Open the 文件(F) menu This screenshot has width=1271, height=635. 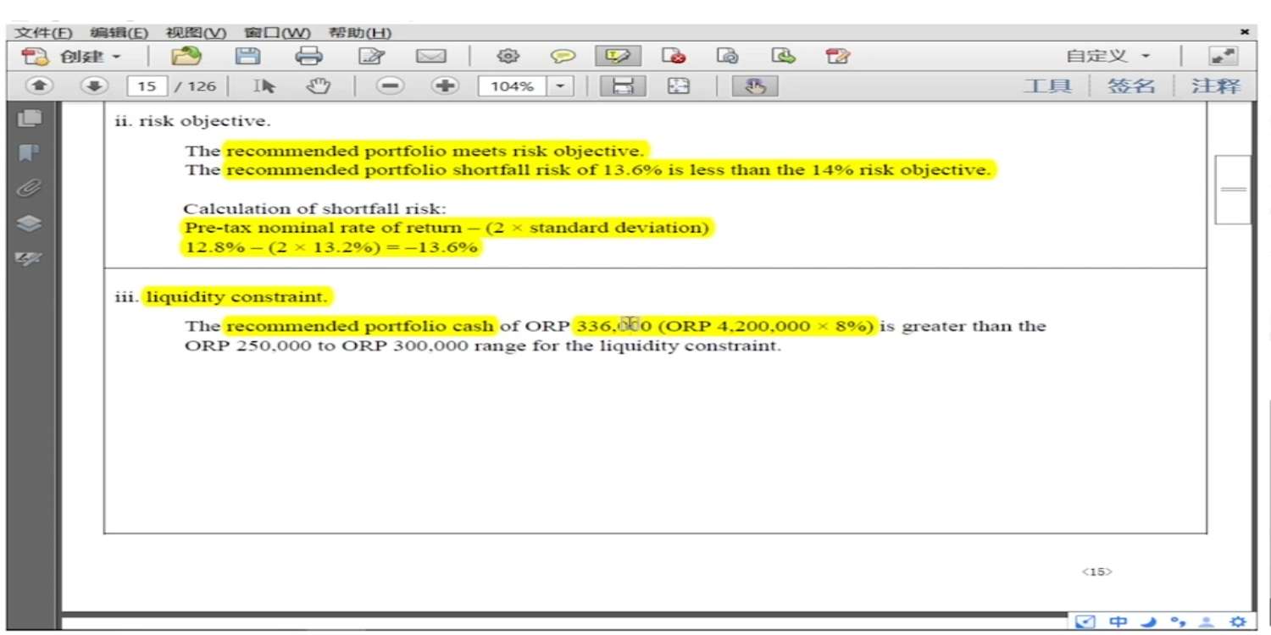(44, 33)
